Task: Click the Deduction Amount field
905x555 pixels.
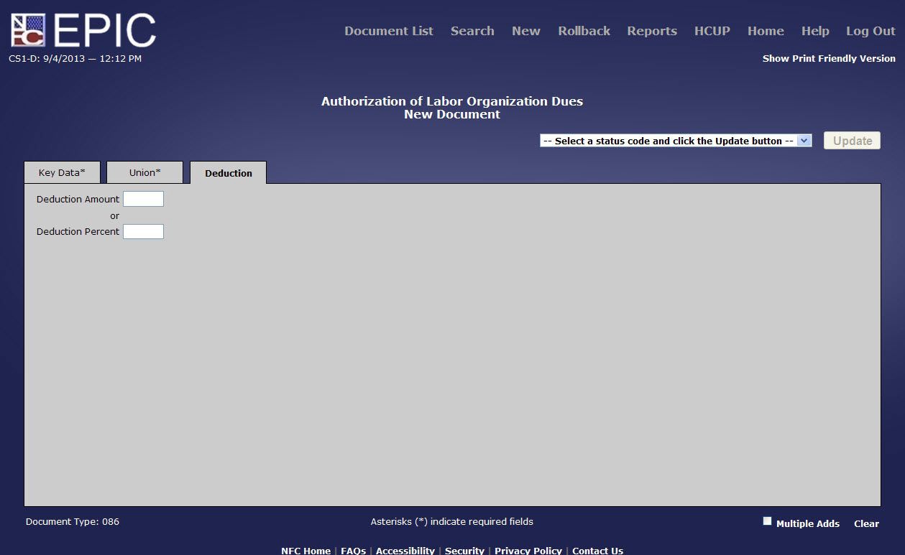Action: 143,199
